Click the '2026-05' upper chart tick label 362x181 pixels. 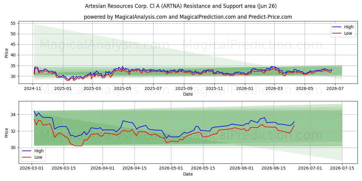[x=304, y=88]
